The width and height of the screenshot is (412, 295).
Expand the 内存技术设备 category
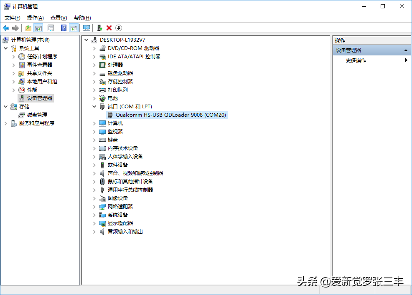(94, 148)
